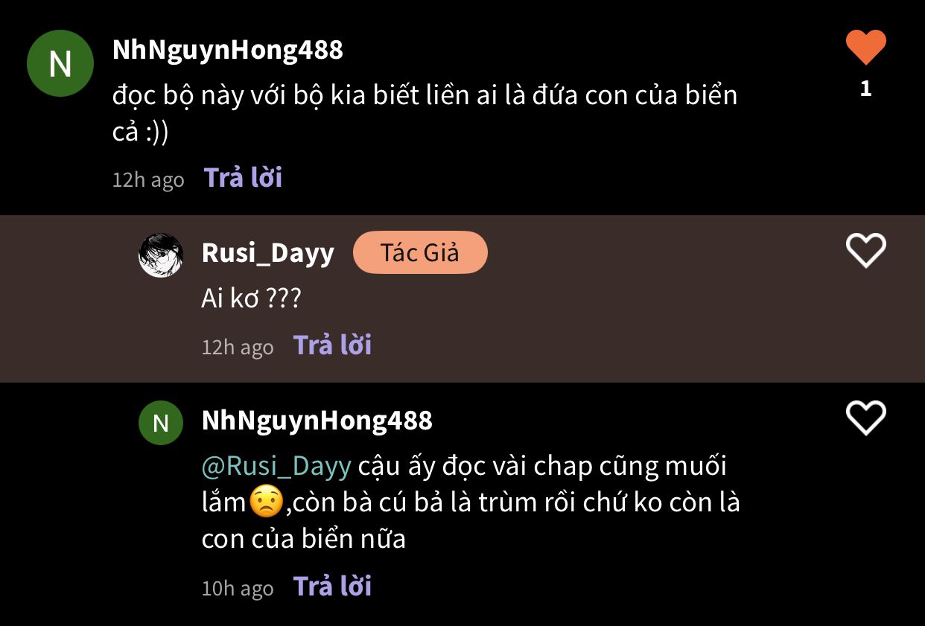Tap the small green N avatar in reply
This screenshot has height=626, width=925.
click(x=161, y=423)
